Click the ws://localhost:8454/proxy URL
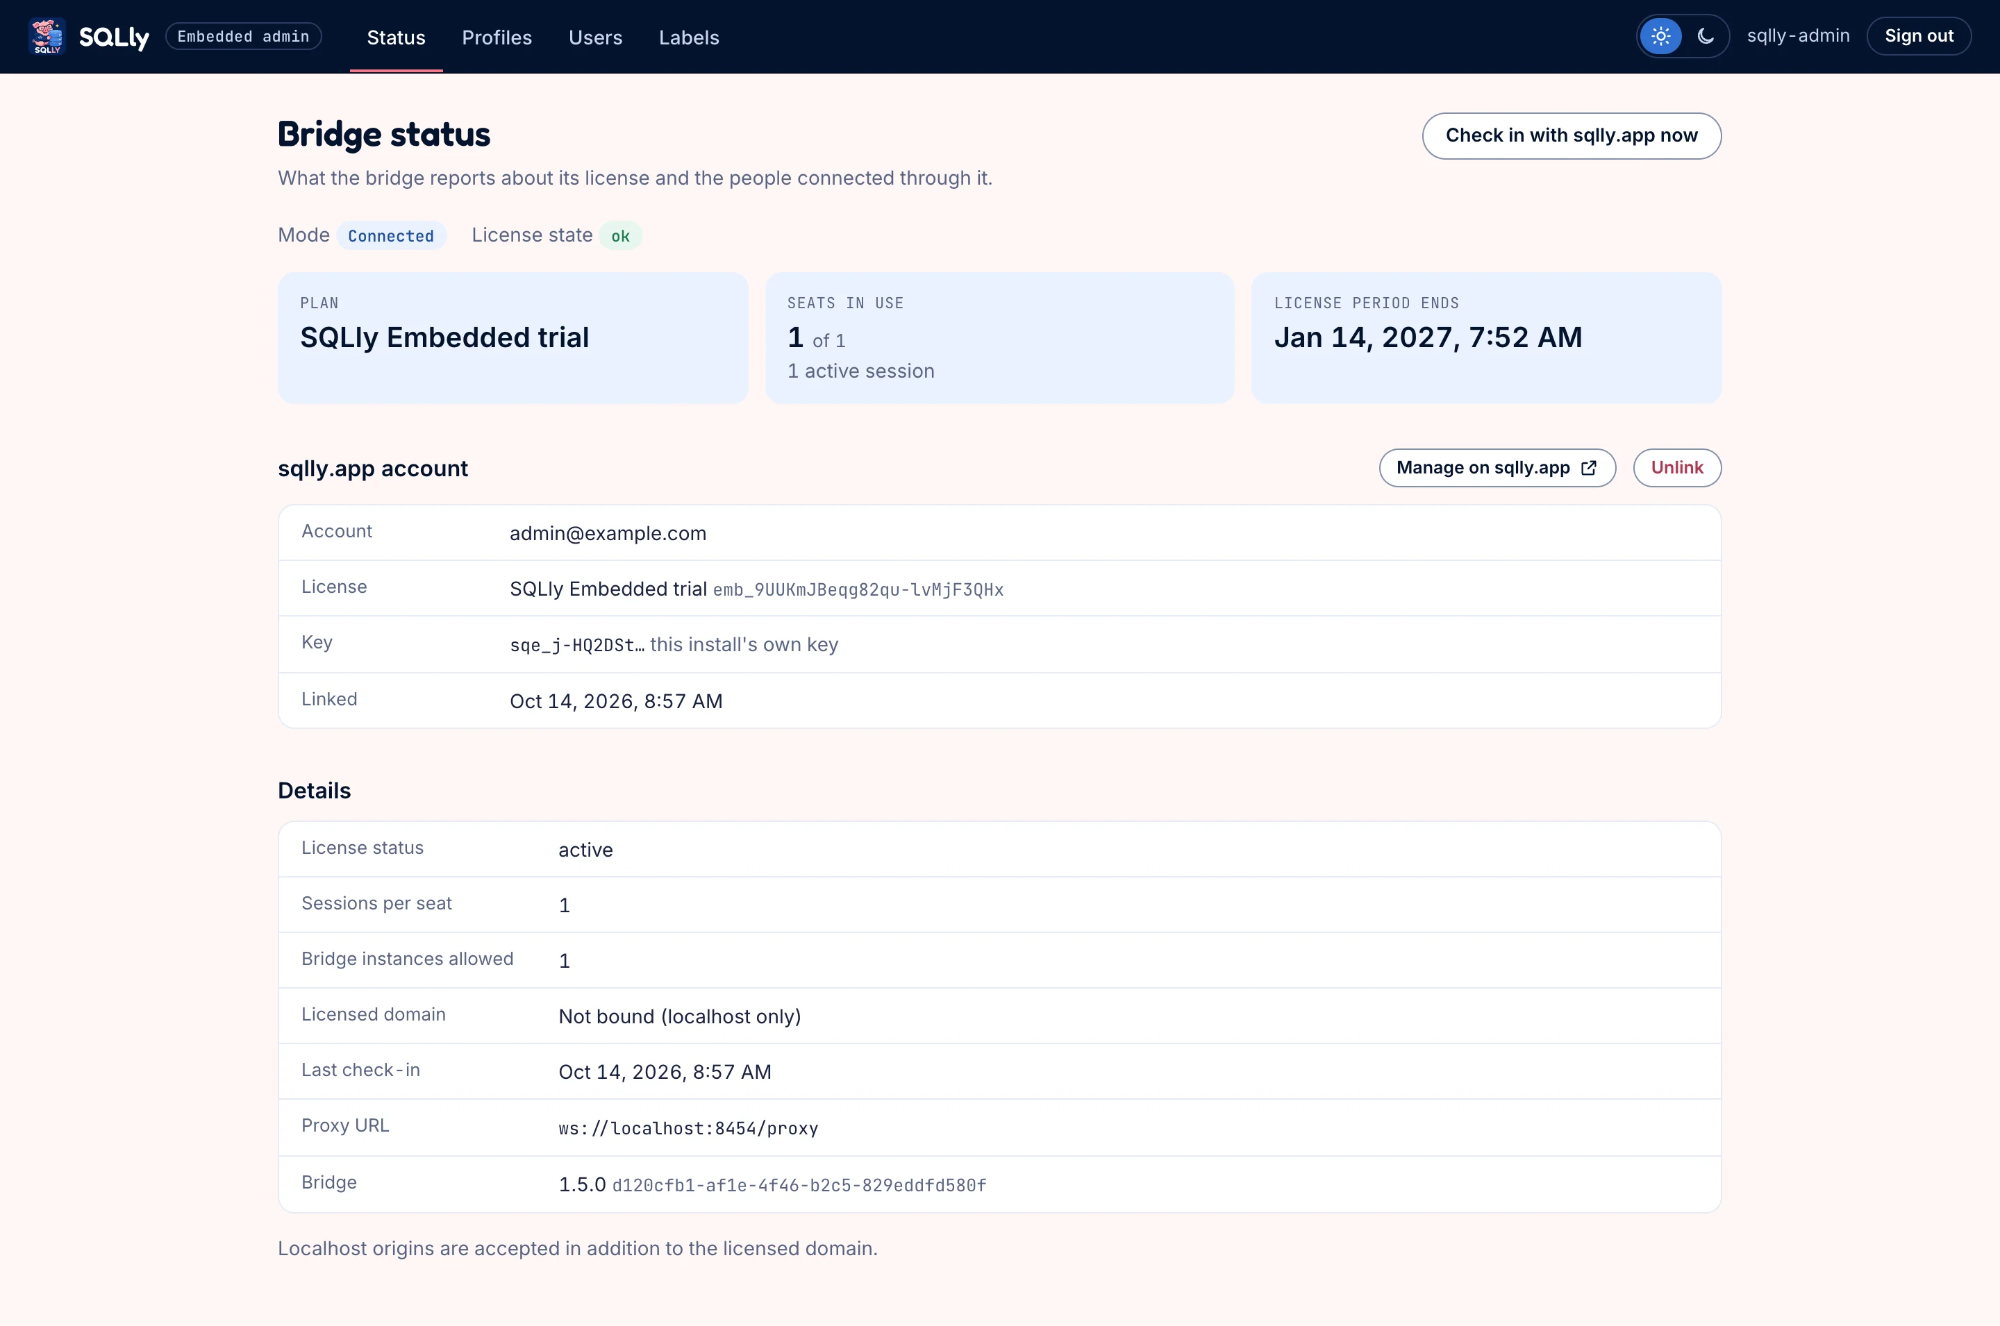The height and width of the screenshot is (1326, 2000). pyautogui.click(x=687, y=1129)
